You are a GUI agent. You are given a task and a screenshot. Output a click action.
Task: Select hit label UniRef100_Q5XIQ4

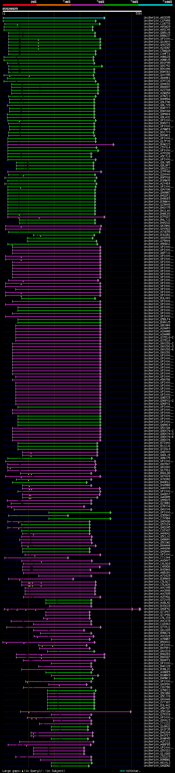pos(157,428)
